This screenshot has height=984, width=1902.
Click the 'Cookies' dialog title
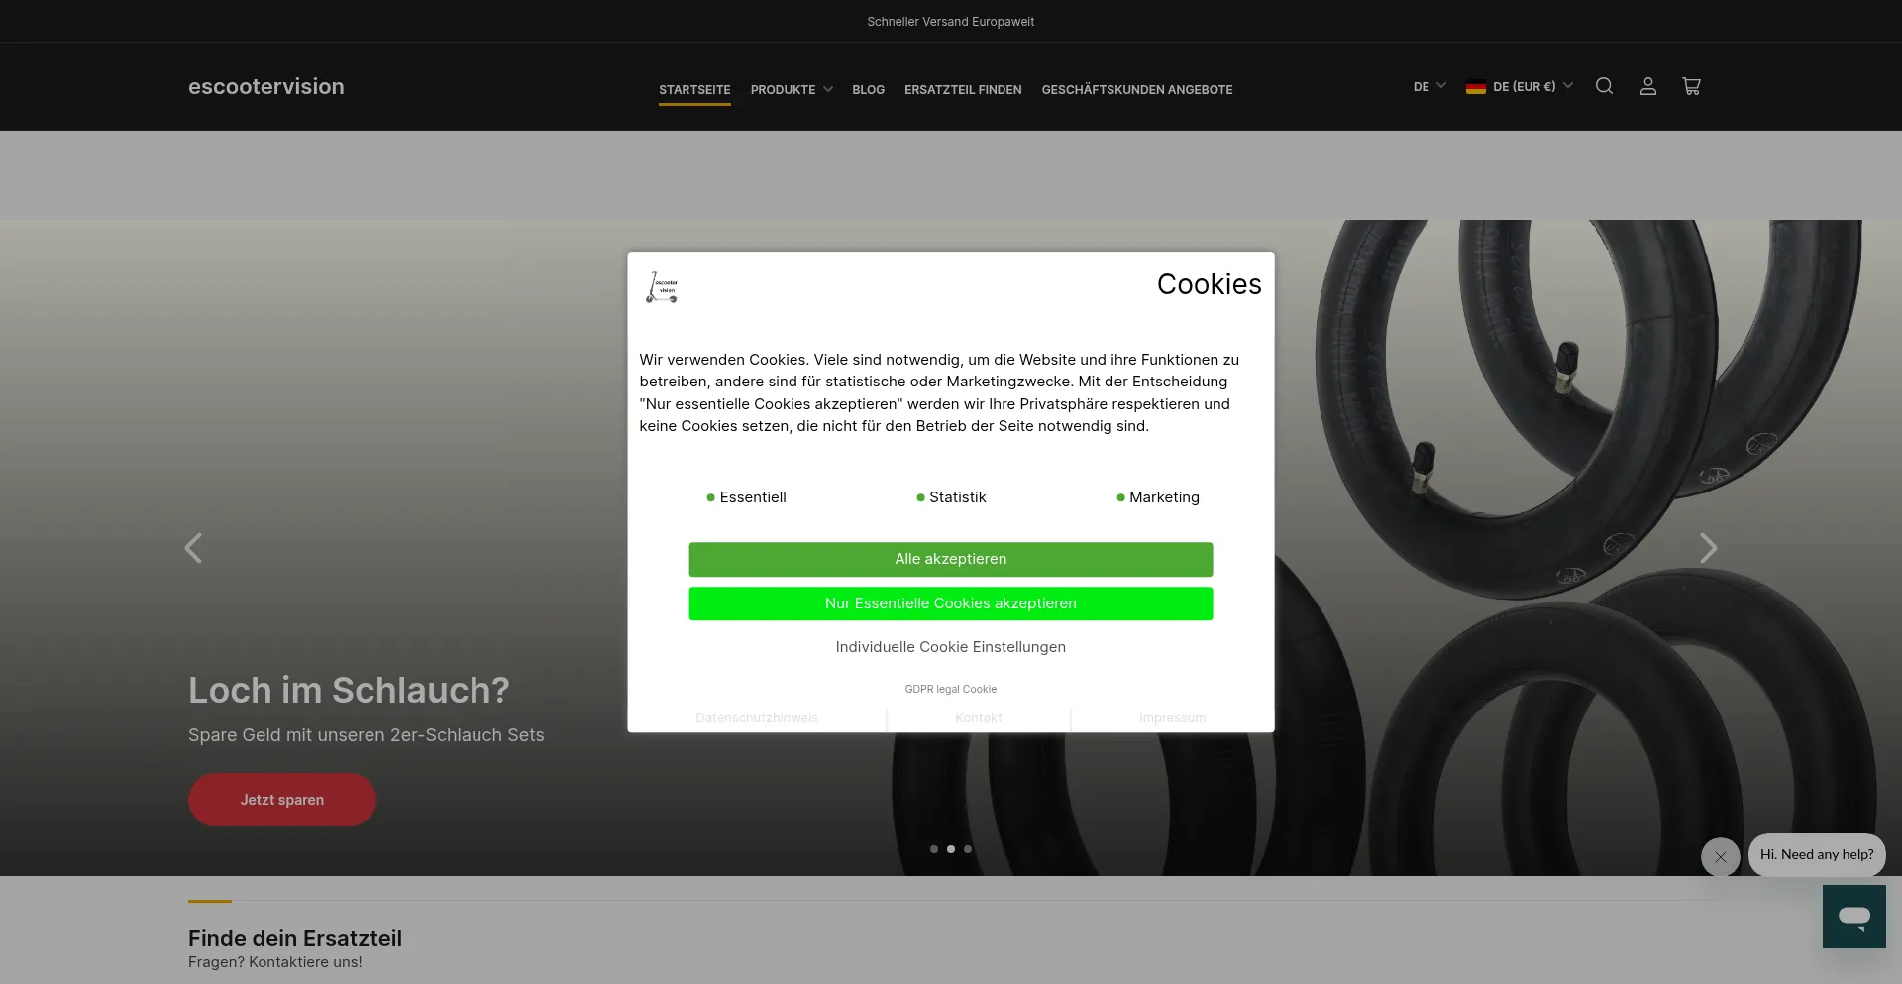coord(1210,284)
